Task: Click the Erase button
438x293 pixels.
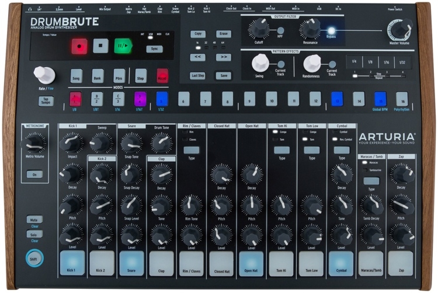Action: tap(224, 34)
